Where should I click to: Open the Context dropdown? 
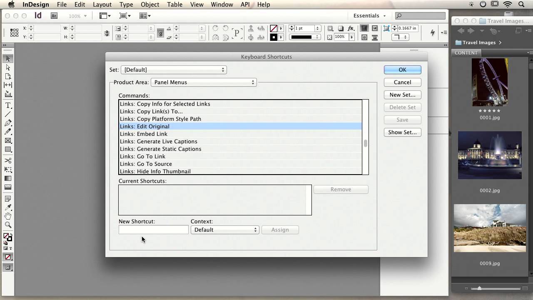click(x=225, y=230)
